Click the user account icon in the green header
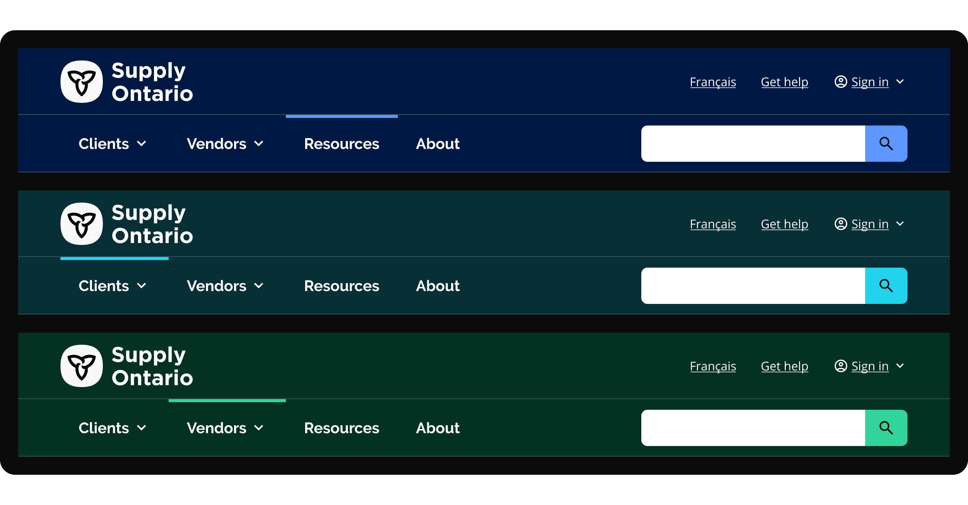This screenshot has width=968, height=505. 841,366
